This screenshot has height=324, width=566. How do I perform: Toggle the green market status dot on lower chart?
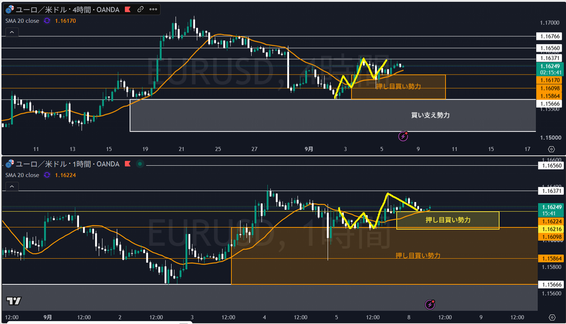(140, 164)
